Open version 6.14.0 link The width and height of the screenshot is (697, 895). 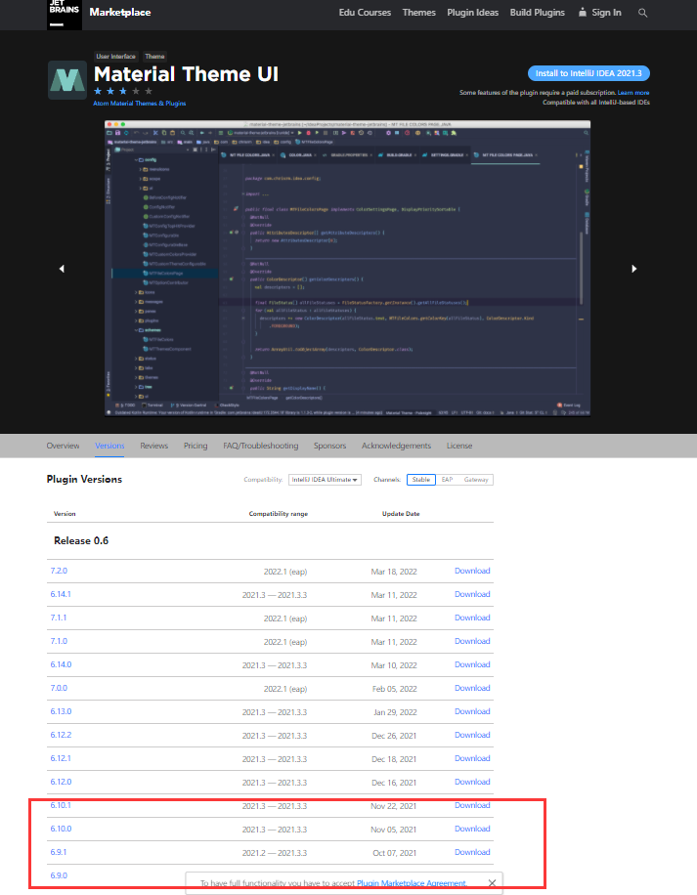coord(61,664)
